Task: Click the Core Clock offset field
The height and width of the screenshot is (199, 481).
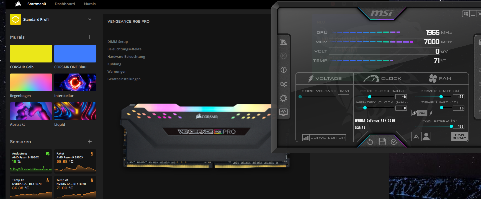Action: [401, 97]
